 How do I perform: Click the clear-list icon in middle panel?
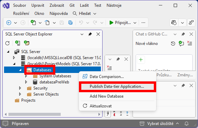pos(109,68)
